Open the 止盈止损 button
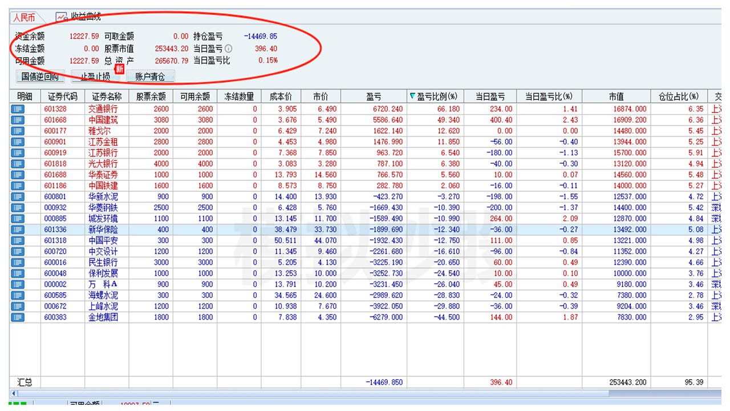Screen dimensions: 730x411 coord(95,76)
